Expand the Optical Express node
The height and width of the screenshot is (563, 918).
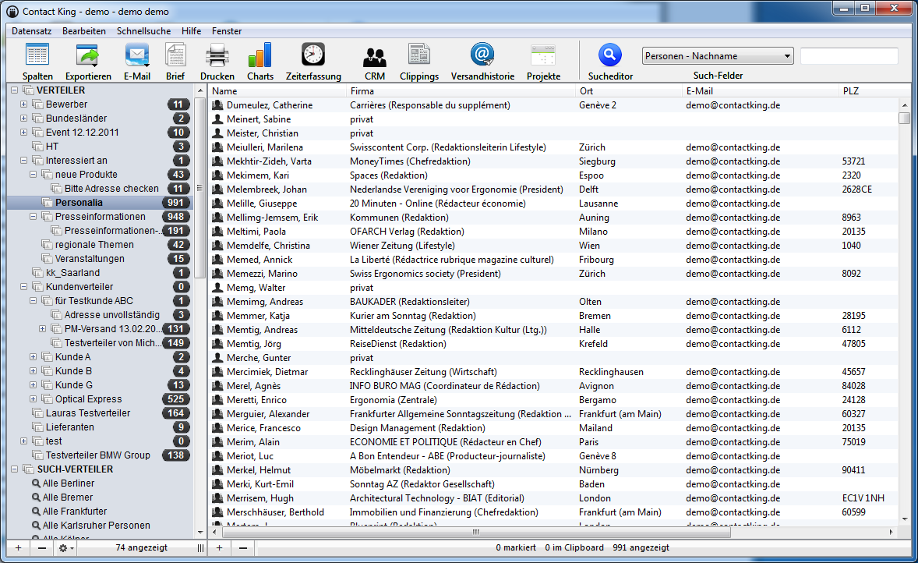pyautogui.click(x=33, y=399)
